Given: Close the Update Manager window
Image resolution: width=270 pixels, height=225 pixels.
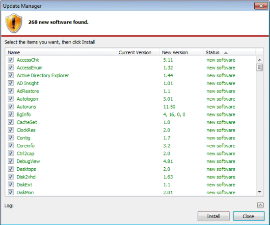Looking at the screenshot, I should pyautogui.click(x=261, y=6).
